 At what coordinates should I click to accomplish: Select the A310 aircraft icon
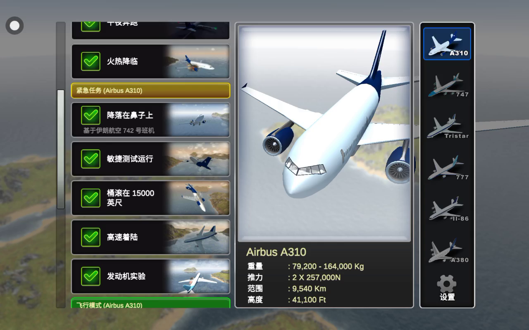tap(447, 44)
